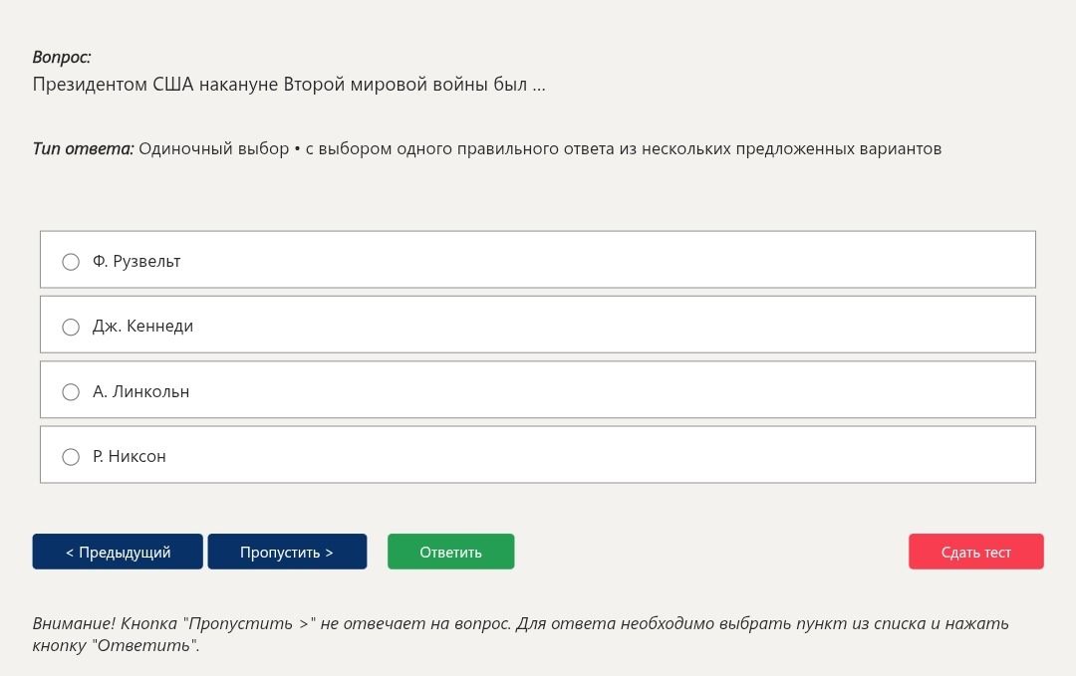The height and width of the screenshot is (676, 1076).
Task: Select the Ф. Рузвельт radio button
Action: pyautogui.click(x=71, y=262)
